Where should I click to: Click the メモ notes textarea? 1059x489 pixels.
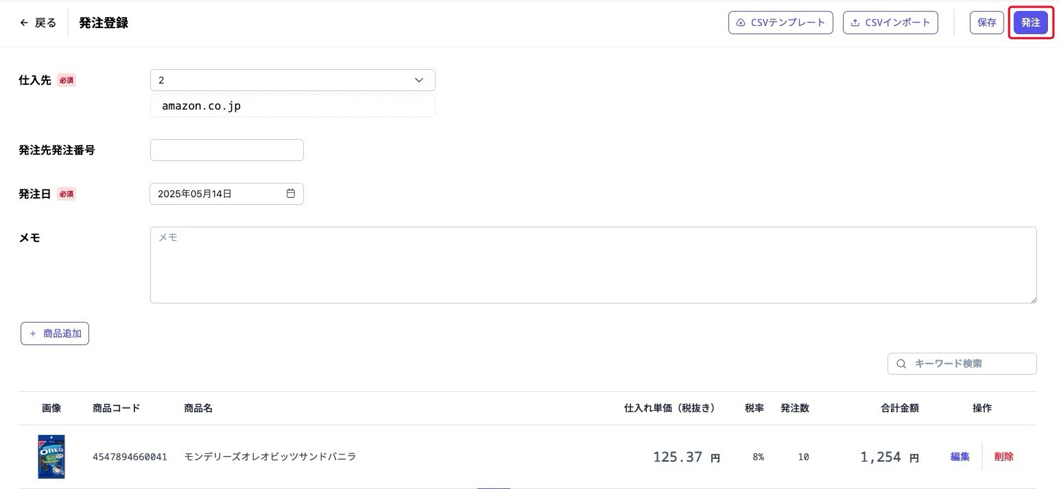click(x=593, y=264)
